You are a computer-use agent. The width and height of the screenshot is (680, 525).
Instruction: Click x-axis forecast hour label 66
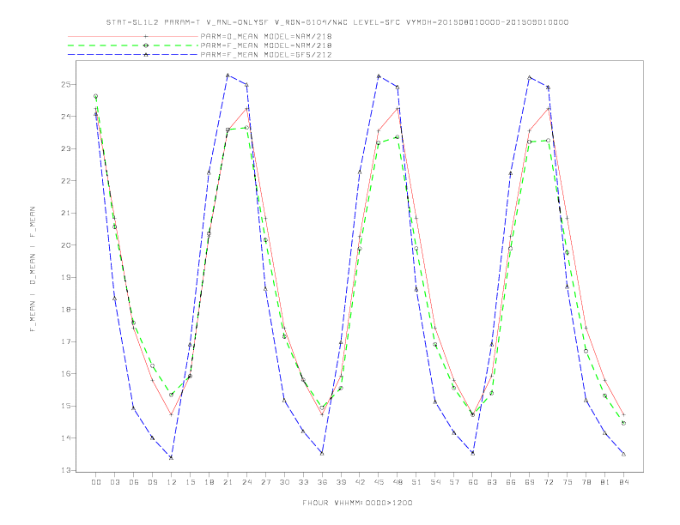point(511,482)
